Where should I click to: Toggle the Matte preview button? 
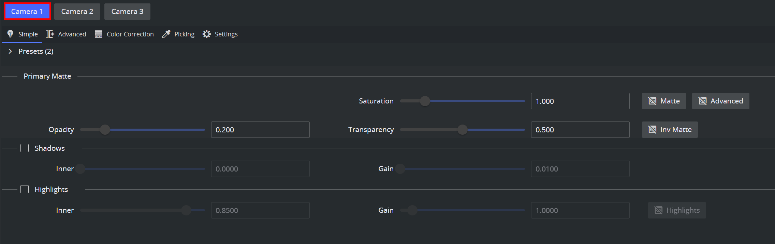click(x=663, y=101)
